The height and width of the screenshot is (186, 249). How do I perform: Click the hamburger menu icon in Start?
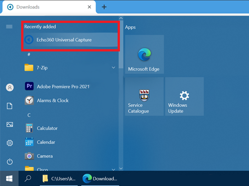pyautogui.click(x=9, y=27)
